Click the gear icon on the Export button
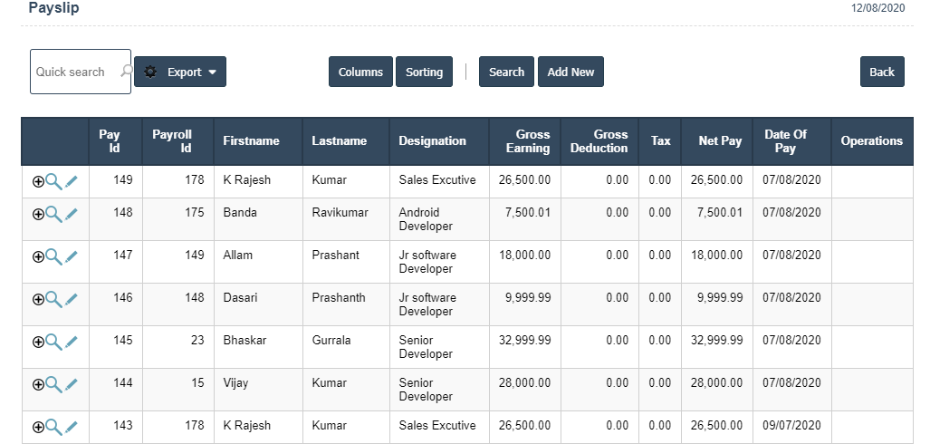Image resolution: width=930 pixels, height=444 pixels. [x=150, y=72]
